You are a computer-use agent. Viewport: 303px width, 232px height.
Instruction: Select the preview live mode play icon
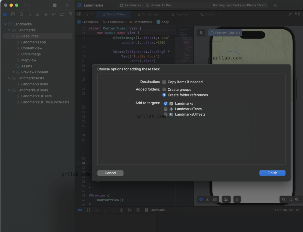coord(201,199)
